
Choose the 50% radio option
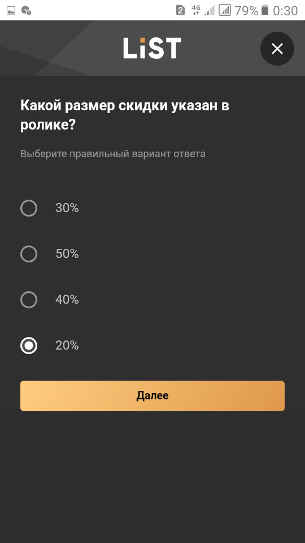[x=29, y=254]
